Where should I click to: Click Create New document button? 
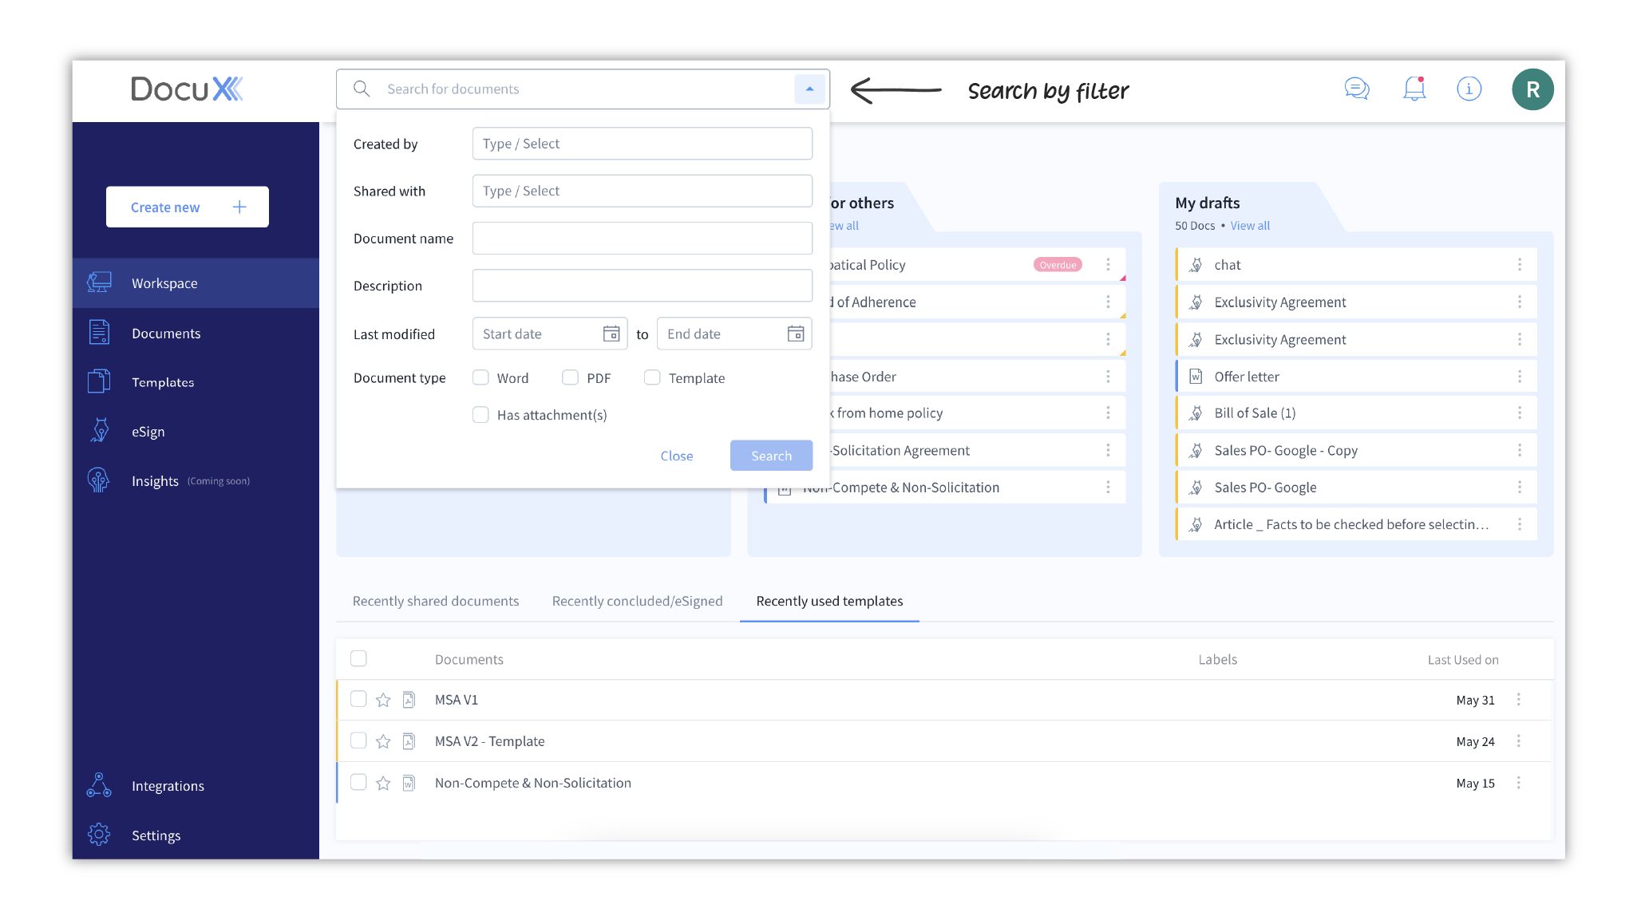pyautogui.click(x=185, y=206)
